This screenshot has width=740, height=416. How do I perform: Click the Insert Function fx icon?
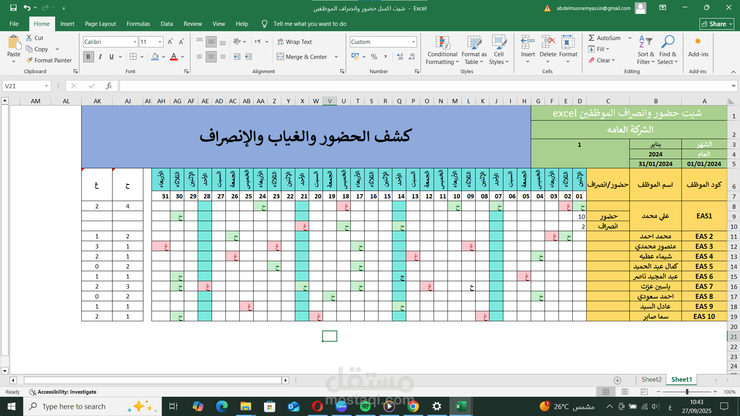(109, 86)
